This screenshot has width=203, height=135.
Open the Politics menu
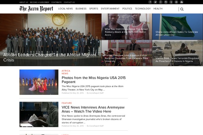(127, 9)
